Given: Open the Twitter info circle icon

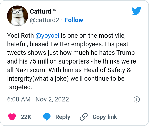Looking at the screenshot, I should [x=137, y=99].
